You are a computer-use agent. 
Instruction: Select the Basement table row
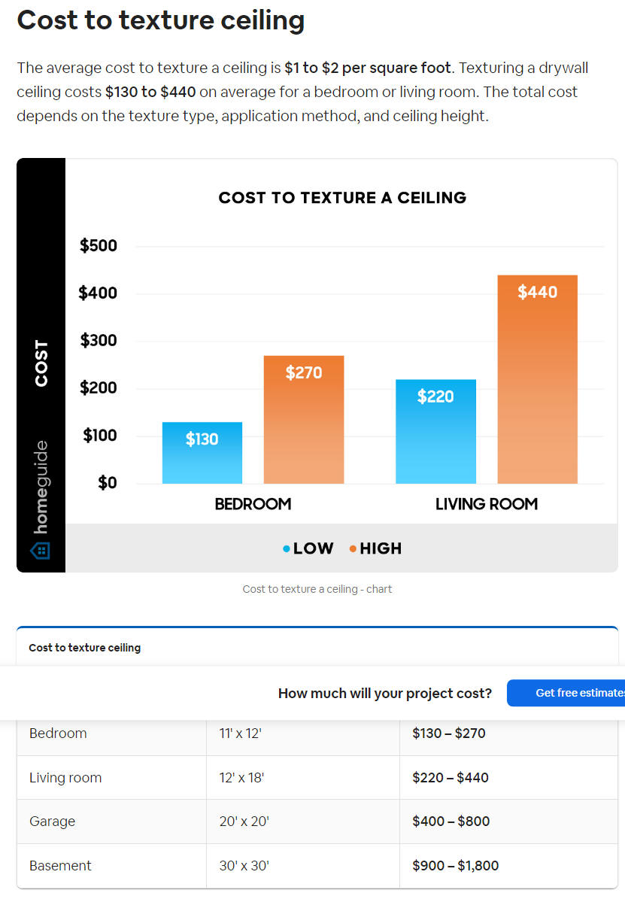coord(317,866)
